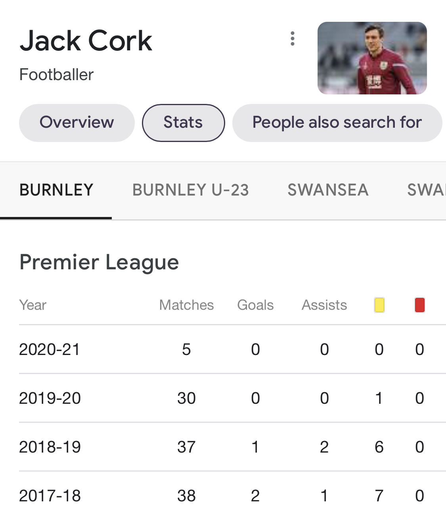Screen dimensions: 446x520
Task: Select the Stats chip
Action: pos(183,123)
